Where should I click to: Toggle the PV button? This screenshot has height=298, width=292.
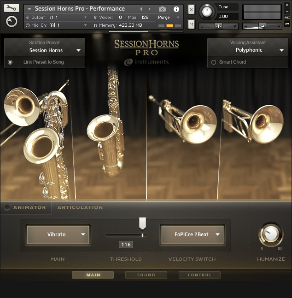[x=287, y=24]
